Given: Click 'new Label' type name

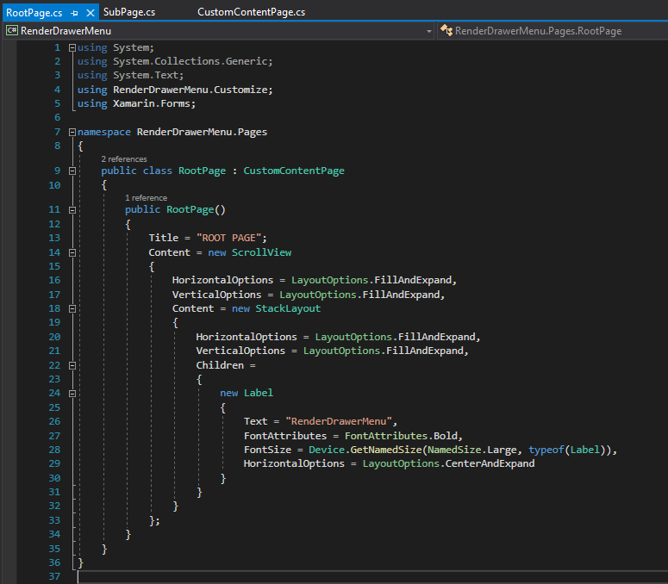Looking at the screenshot, I should pos(259,393).
